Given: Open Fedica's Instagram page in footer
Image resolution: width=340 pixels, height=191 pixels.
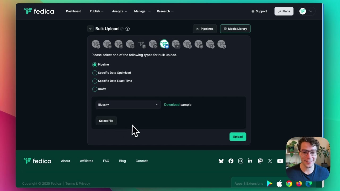Looking at the screenshot, I should click(x=241, y=161).
